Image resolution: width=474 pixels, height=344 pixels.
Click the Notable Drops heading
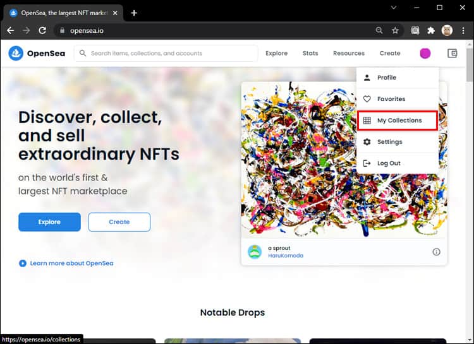pyautogui.click(x=233, y=312)
